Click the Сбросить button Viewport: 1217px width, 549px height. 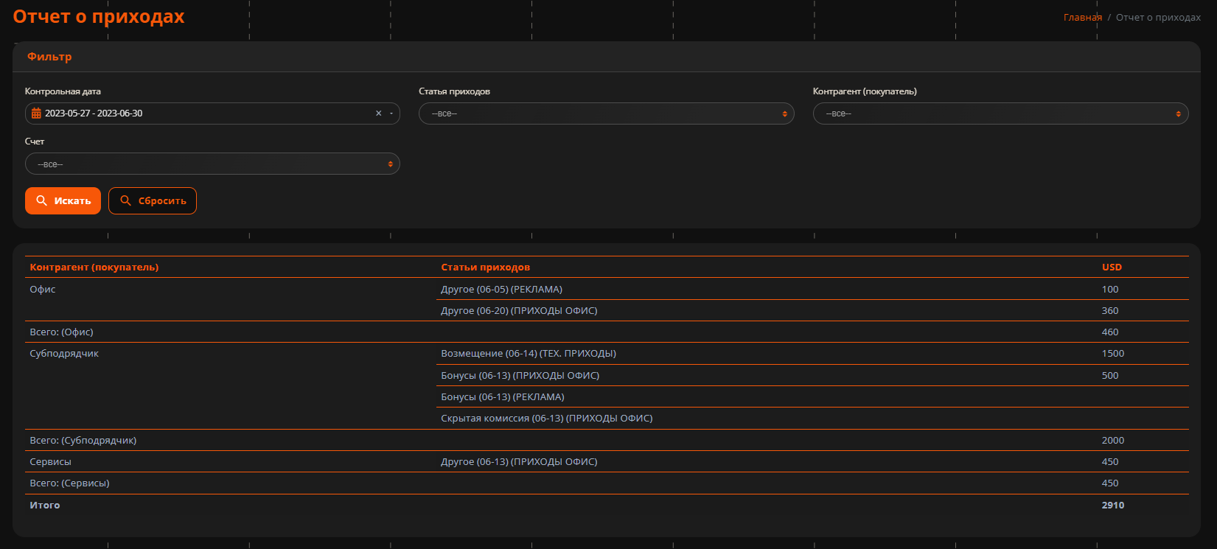(x=153, y=200)
